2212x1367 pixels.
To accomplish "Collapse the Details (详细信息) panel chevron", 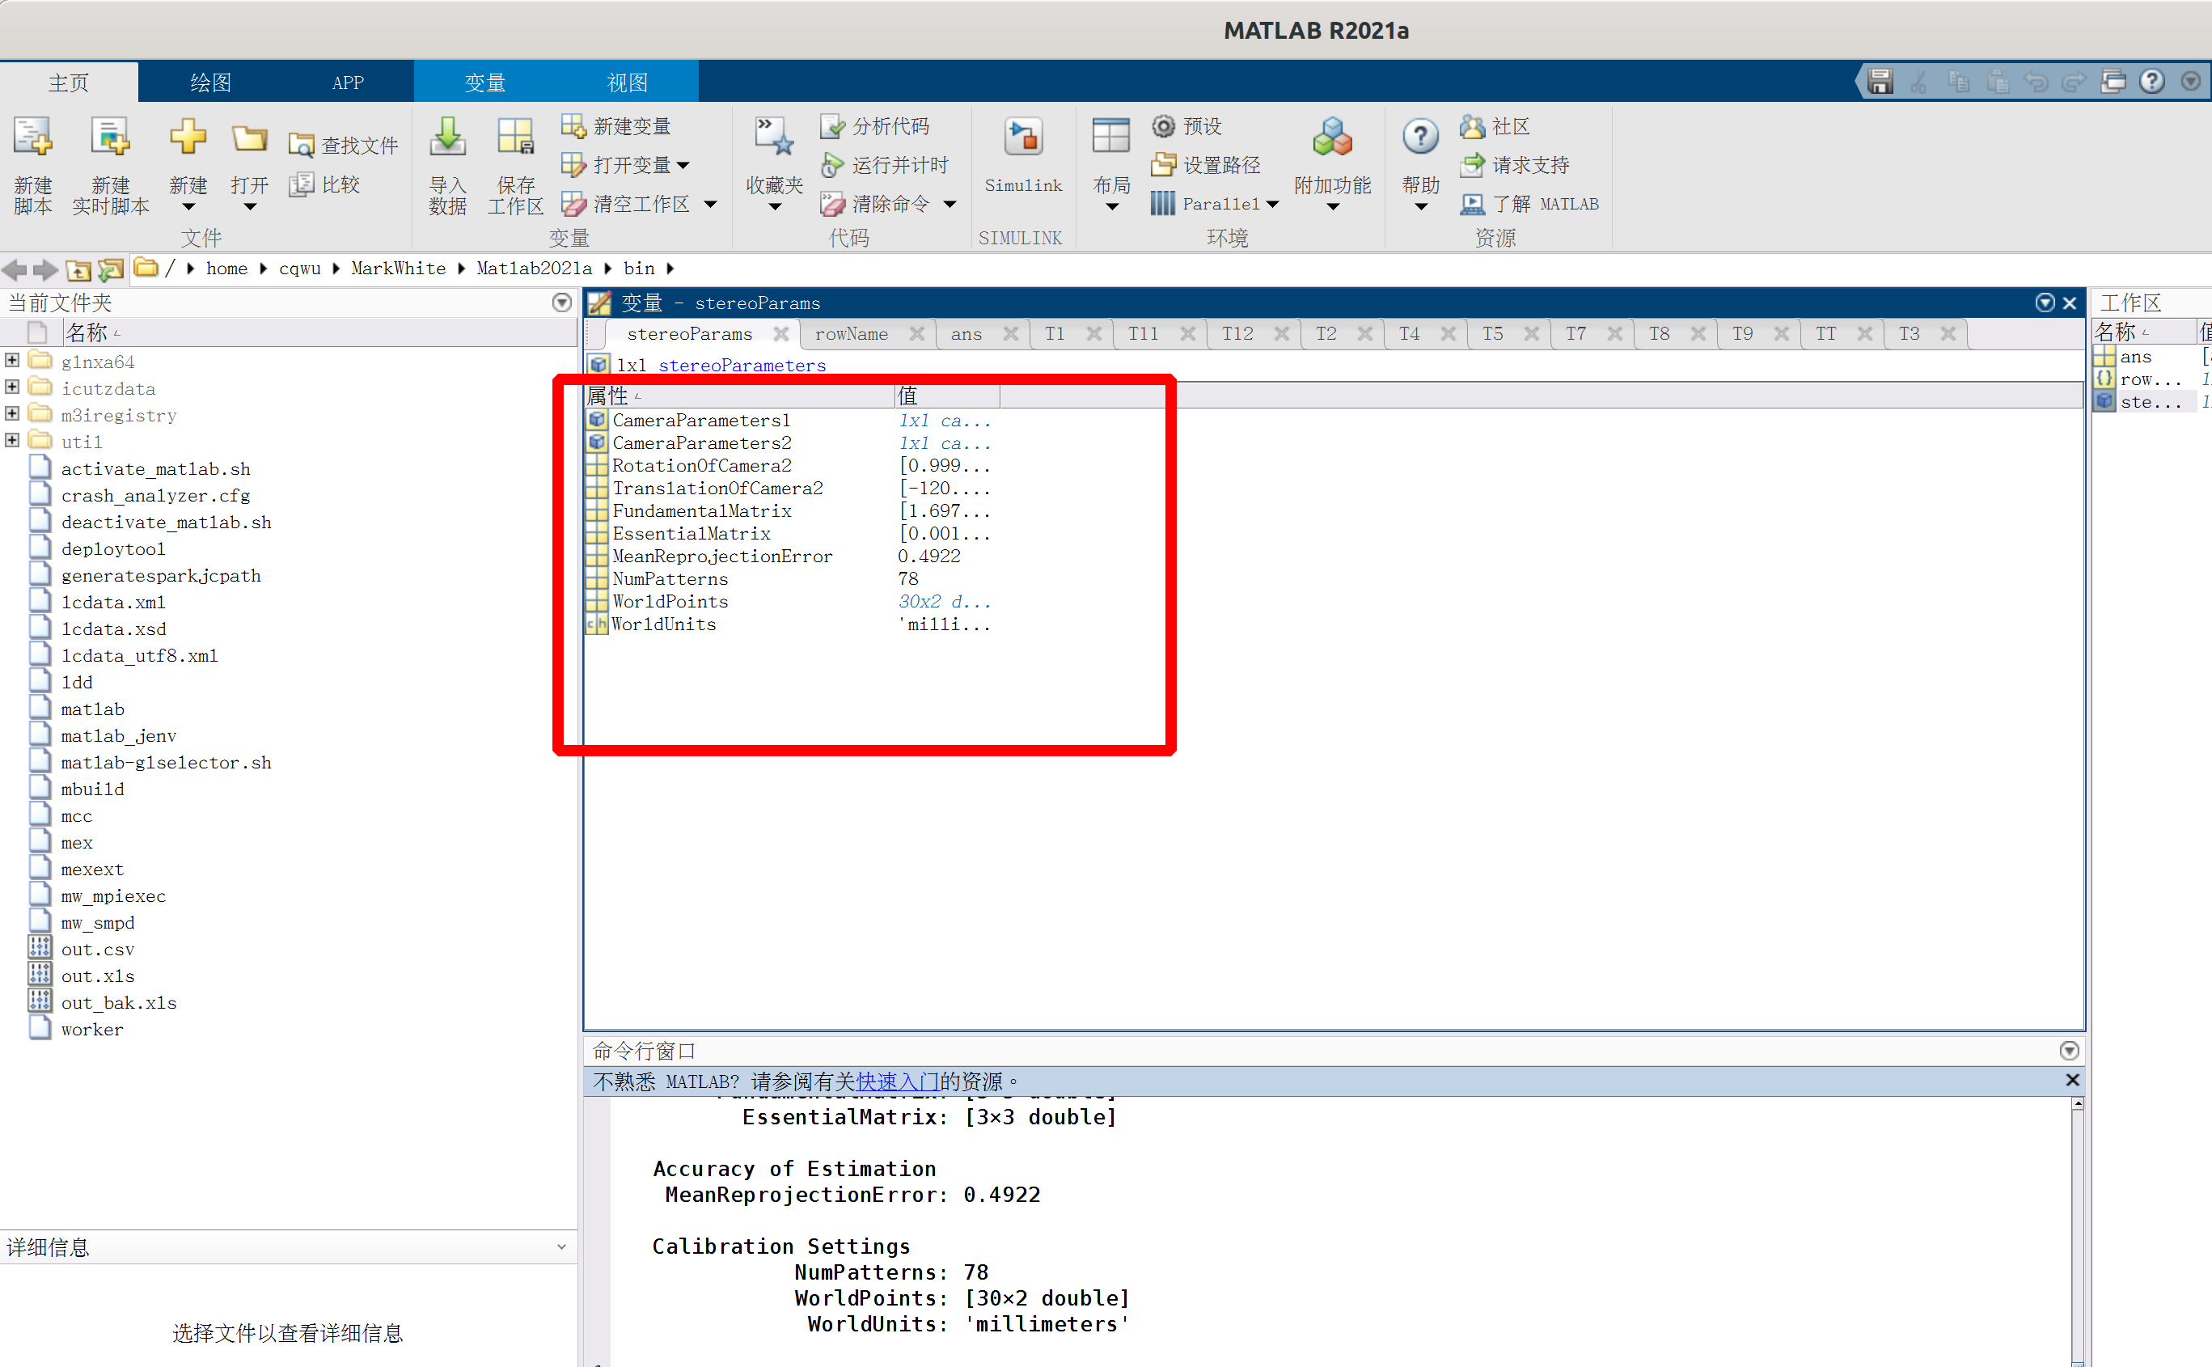I will click(x=561, y=1246).
